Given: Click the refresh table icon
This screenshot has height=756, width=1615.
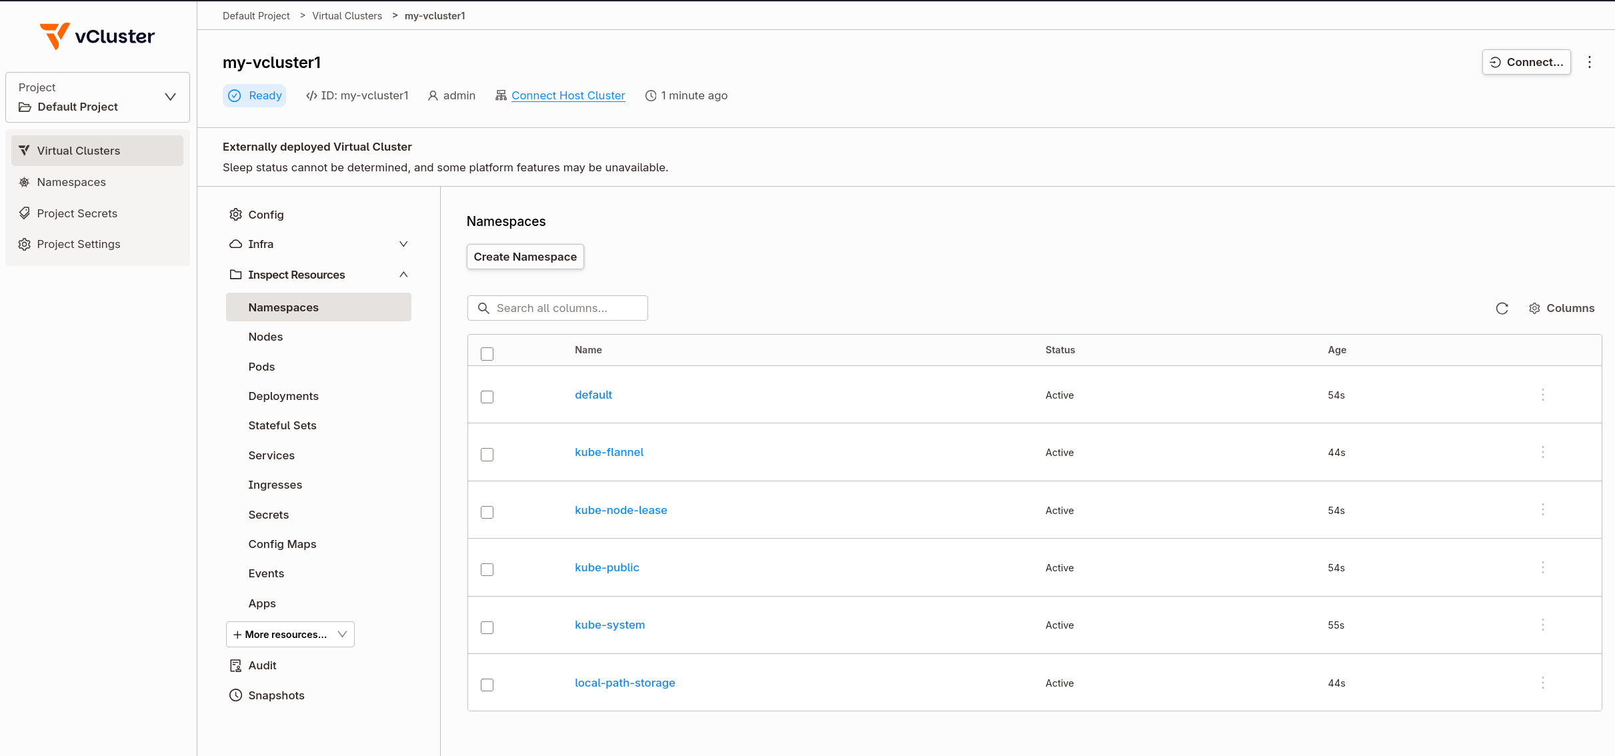Looking at the screenshot, I should (x=1502, y=308).
